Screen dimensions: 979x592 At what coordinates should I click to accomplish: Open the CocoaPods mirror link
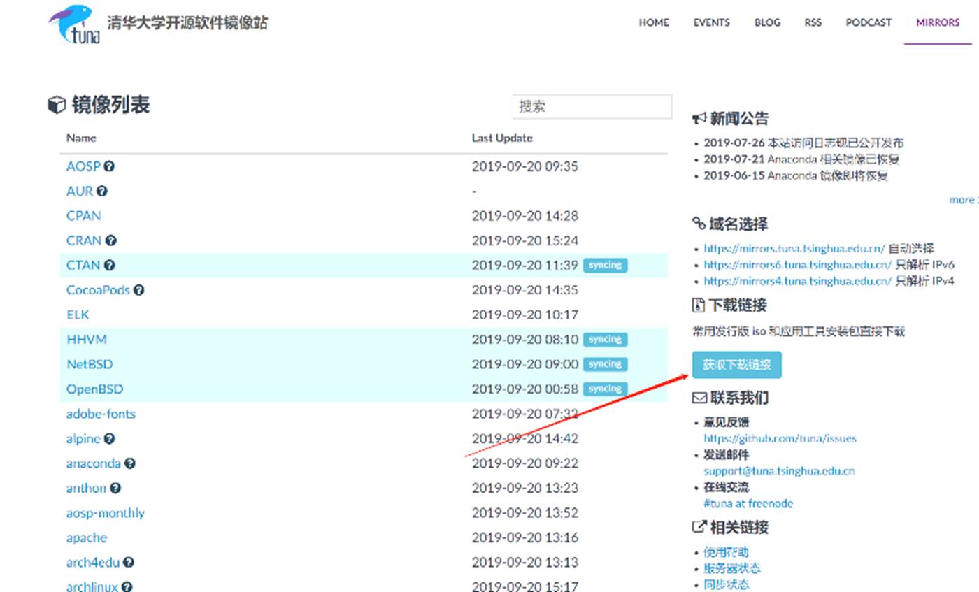[98, 289]
